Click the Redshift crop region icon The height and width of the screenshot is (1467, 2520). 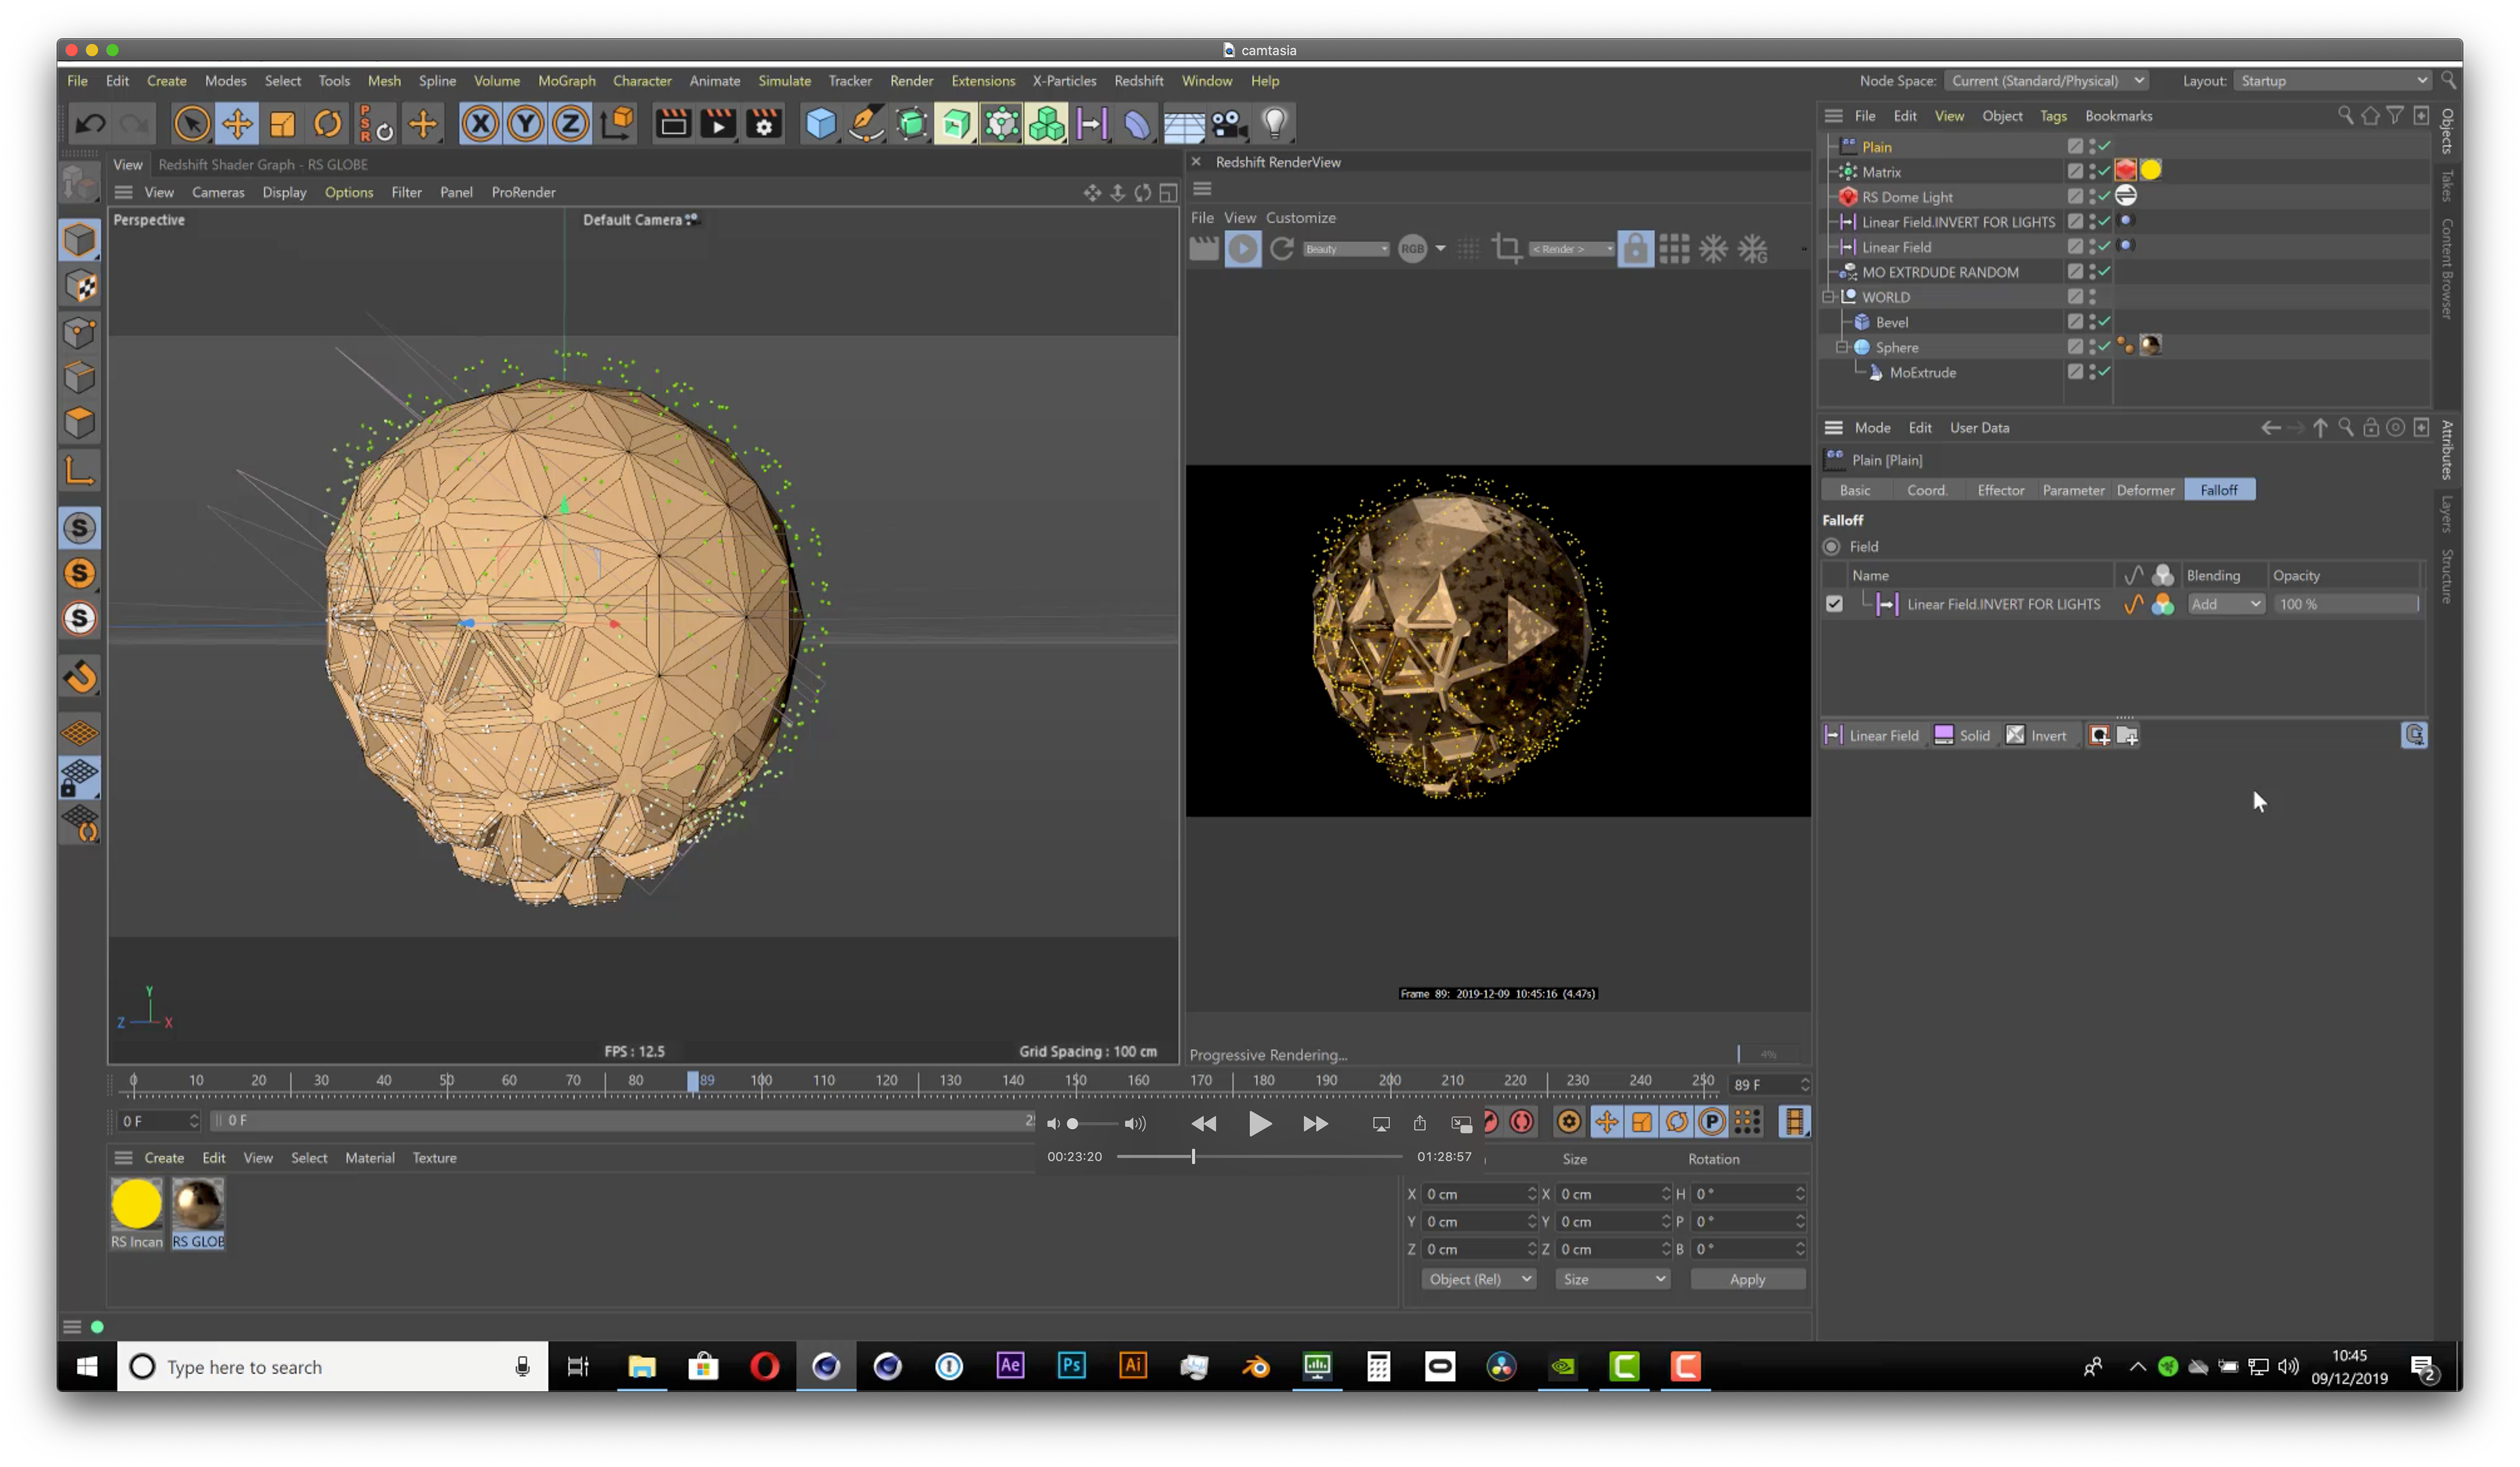[1507, 249]
